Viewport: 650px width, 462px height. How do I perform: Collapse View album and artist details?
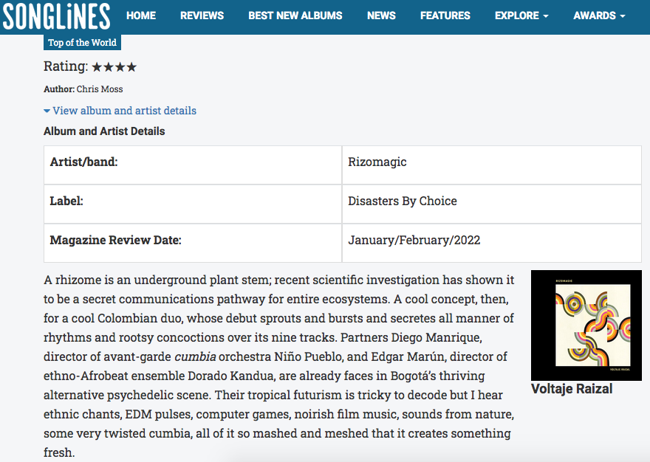click(120, 111)
